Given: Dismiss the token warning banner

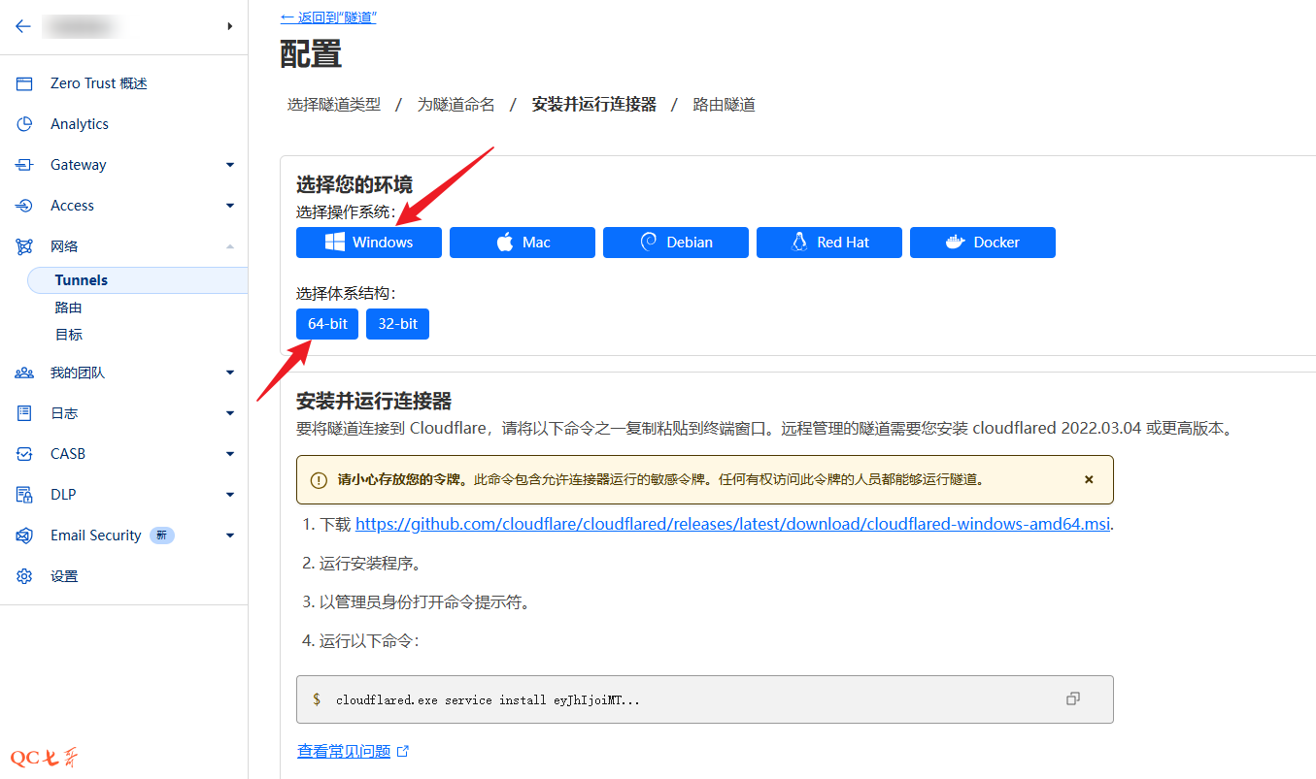Looking at the screenshot, I should [1089, 479].
